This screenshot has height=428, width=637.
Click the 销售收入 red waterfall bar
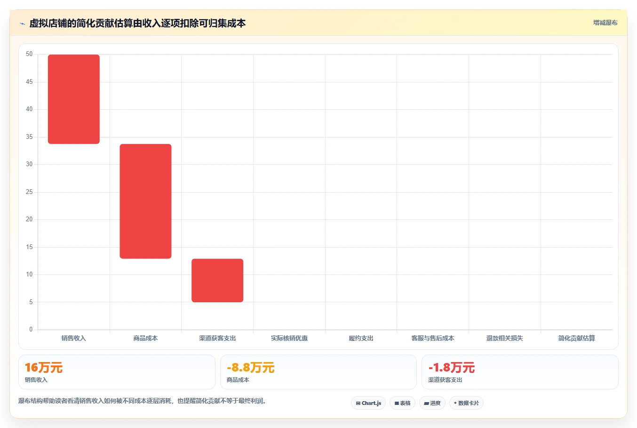(74, 99)
